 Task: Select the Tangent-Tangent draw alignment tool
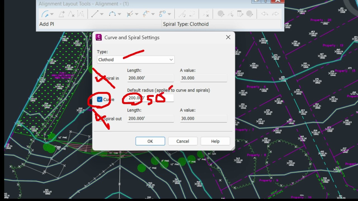tap(45, 14)
